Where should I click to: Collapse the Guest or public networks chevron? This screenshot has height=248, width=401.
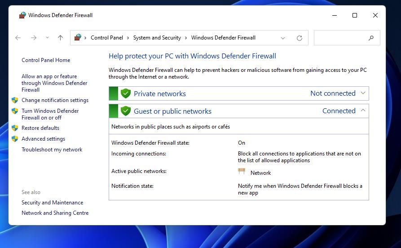point(363,111)
